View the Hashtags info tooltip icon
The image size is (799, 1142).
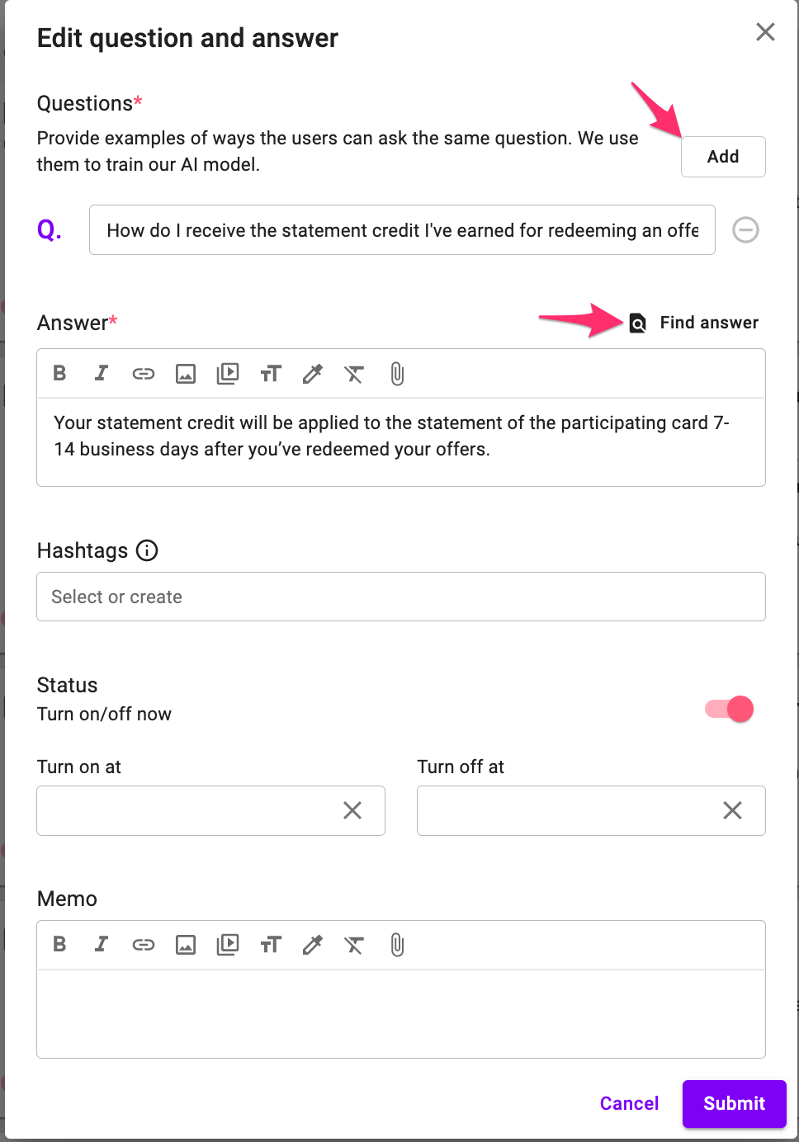click(x=146, y=550)
